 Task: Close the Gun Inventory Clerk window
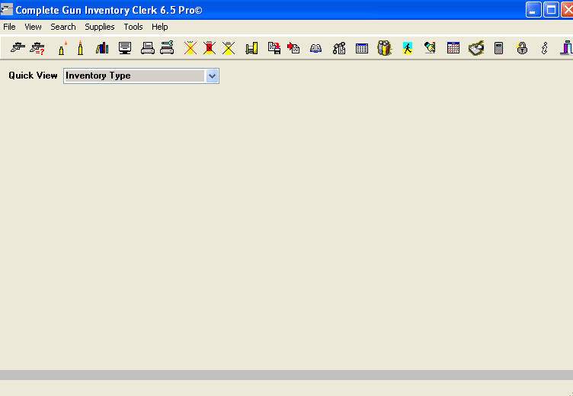pos(568,10)
